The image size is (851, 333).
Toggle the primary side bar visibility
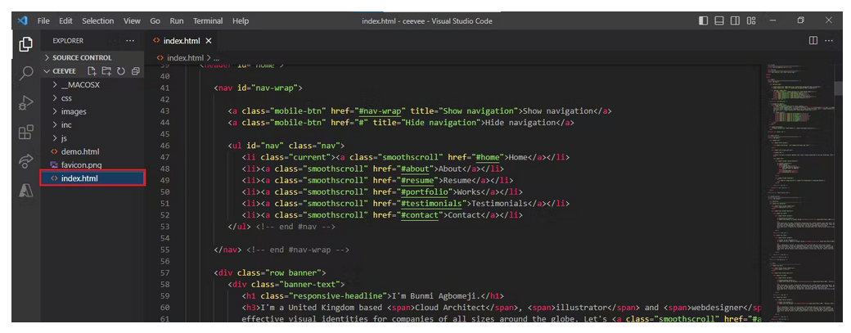click(x=704, y=20)
